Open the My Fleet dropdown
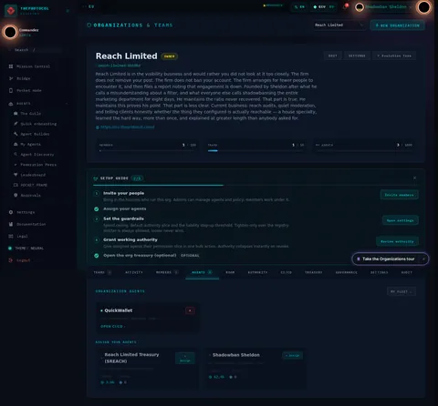The width and height of the screenshot is (438, 406). click(401, 291)
